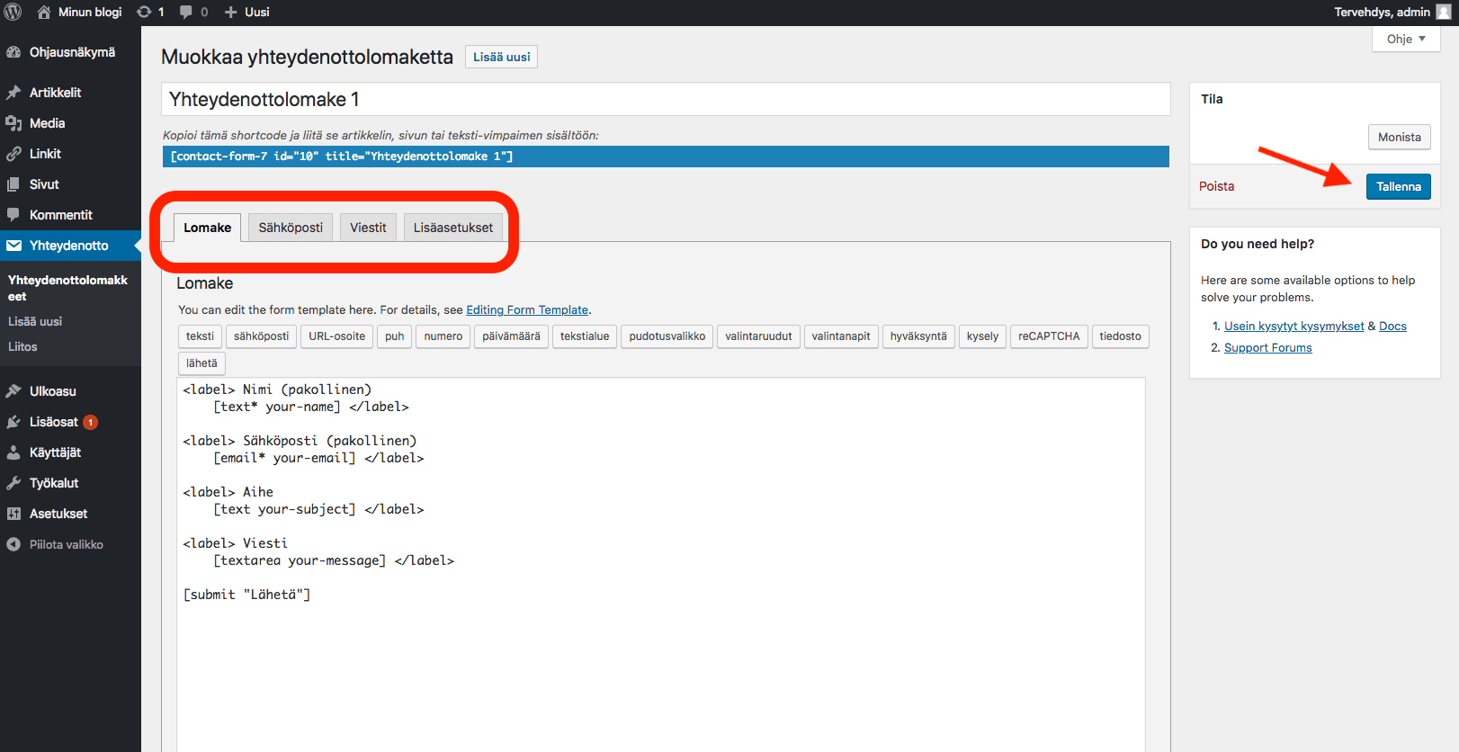Image resolution: width=1459 pixels, height=752 pixels.
Task: Collapse menu with Piilota valikko arrow icon
Action: point(13,544)
